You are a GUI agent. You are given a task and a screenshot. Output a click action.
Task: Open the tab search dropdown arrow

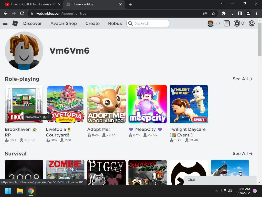click(221, 4)
